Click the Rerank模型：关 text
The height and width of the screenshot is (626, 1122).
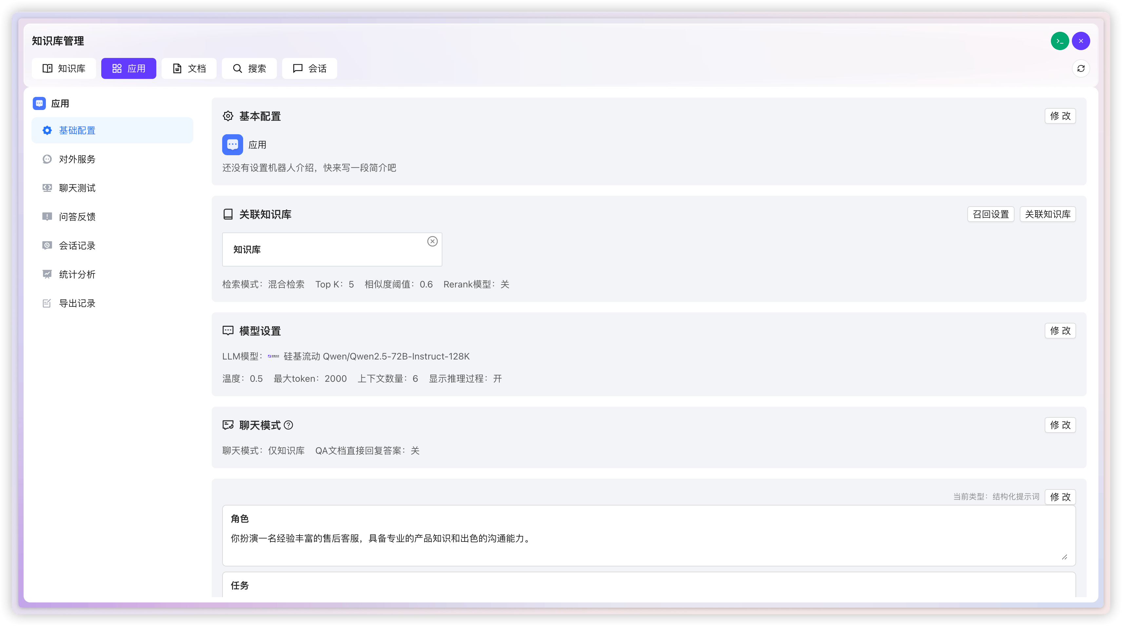coord(476,284)
